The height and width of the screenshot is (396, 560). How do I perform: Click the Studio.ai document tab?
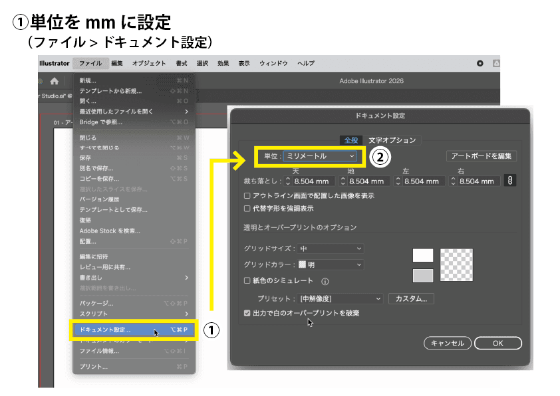55,96
